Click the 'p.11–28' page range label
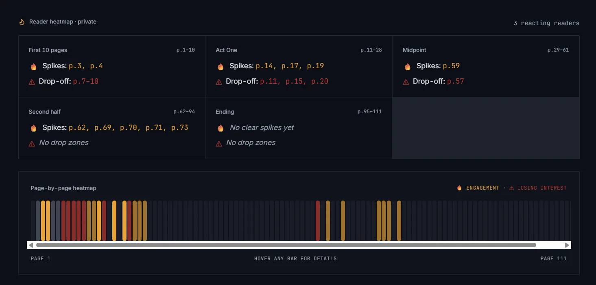The height and width of the screenshot is (285, 596). click(x=371, y=50)
